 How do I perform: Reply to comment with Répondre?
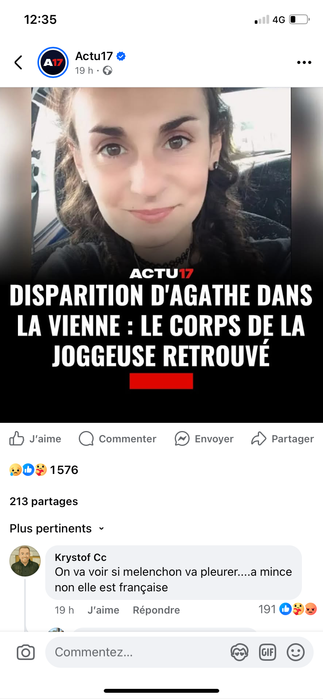[156, 610]
